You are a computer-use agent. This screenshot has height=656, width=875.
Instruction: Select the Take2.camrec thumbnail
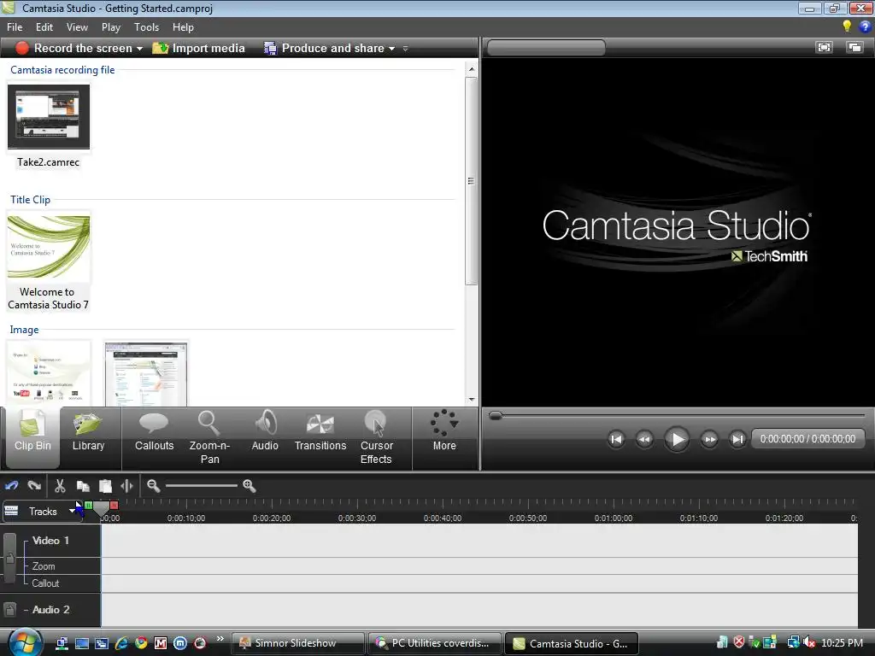[49, 116]
